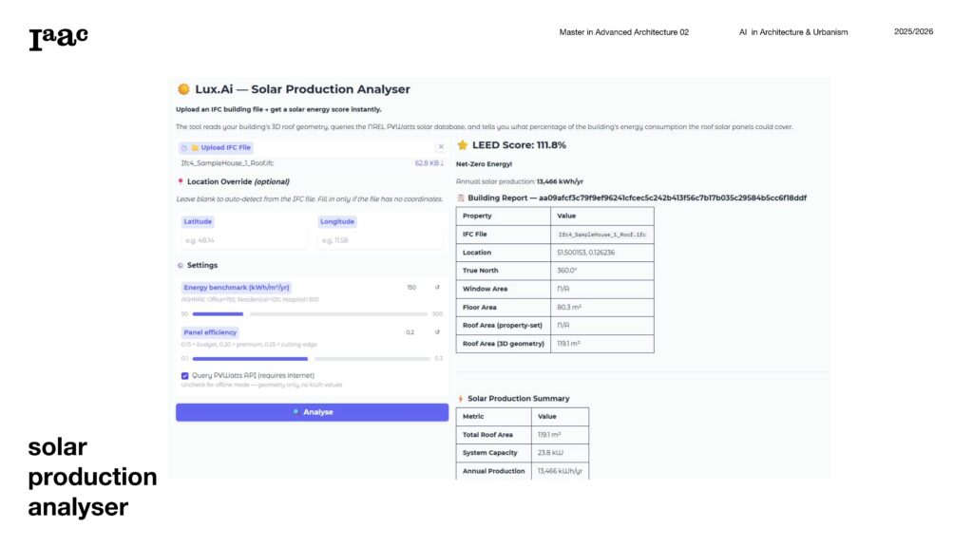Remove uploaded IFC file with X icon
This screenshot has height=547, width=973.
440,147
